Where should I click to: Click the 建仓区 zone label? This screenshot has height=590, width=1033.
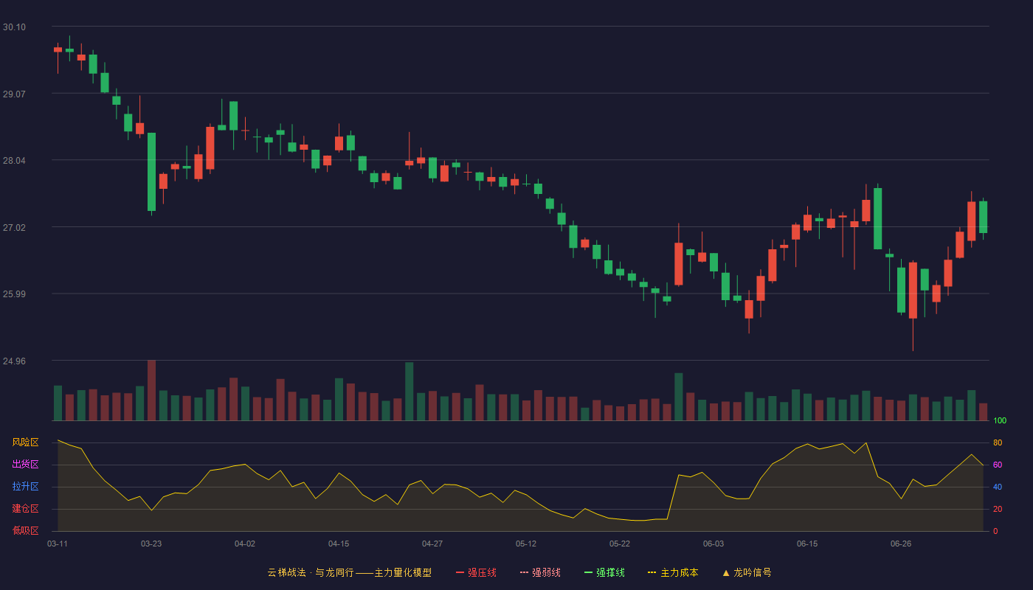click(25, 509)
